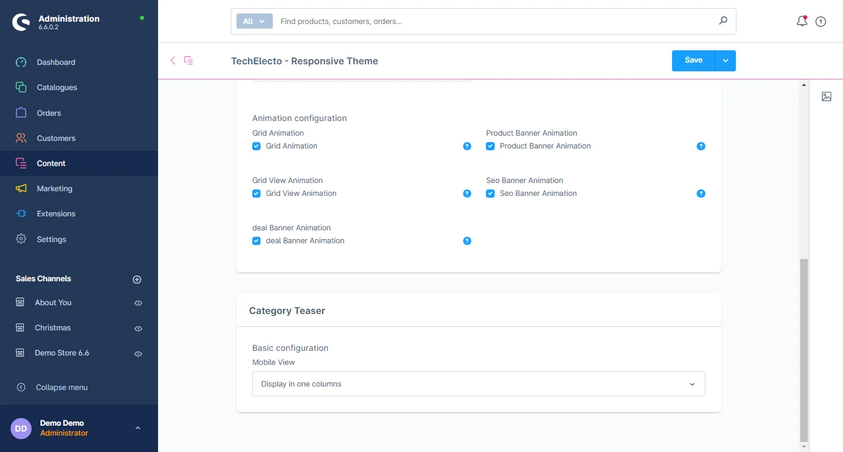This screenshot has width=843, height=452.
Task: Click the search magnifier icon
Action: (x=723, y=21)
